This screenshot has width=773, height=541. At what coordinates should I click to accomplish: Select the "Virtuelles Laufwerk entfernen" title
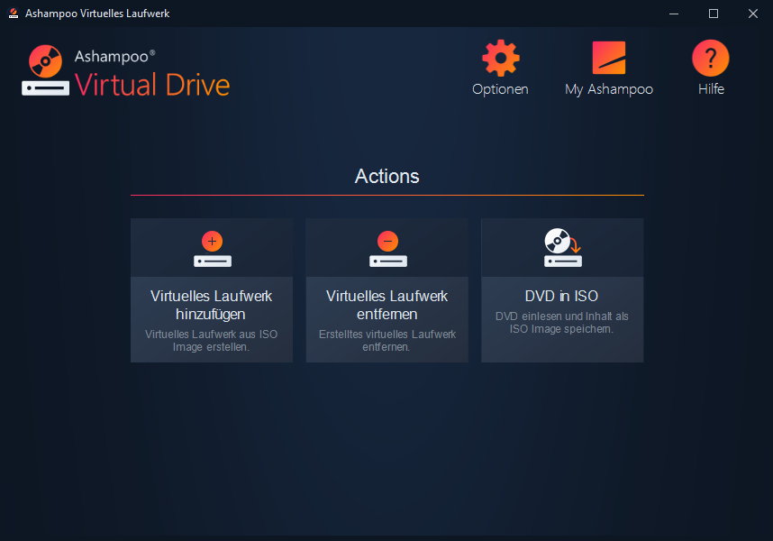[387, 305]
